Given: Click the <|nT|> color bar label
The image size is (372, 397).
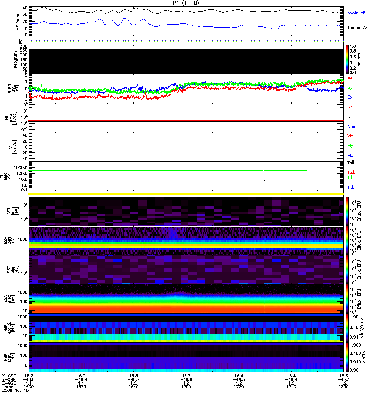Looking at the screenshot, I should click(365, 357).
